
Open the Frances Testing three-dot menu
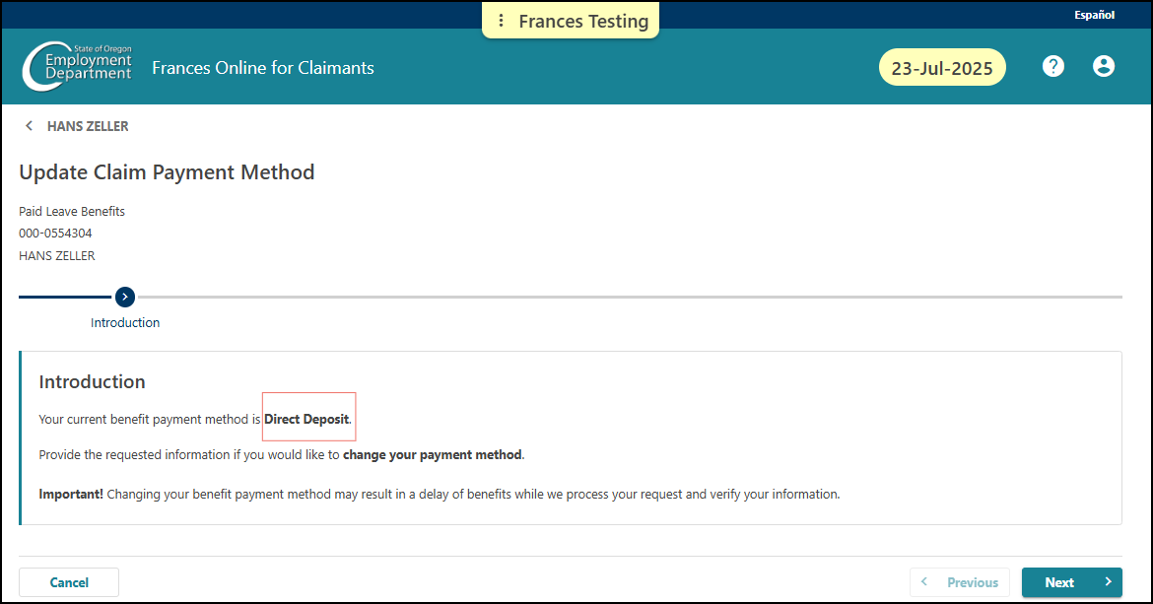[x=501, y=21]
